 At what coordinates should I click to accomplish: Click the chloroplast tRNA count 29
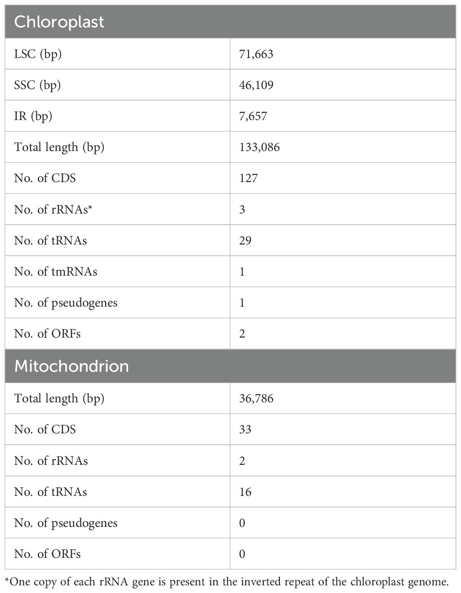[x=245, y=241]
